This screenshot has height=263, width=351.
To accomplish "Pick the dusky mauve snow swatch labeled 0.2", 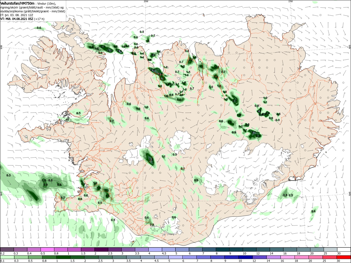I will [7, 250].
